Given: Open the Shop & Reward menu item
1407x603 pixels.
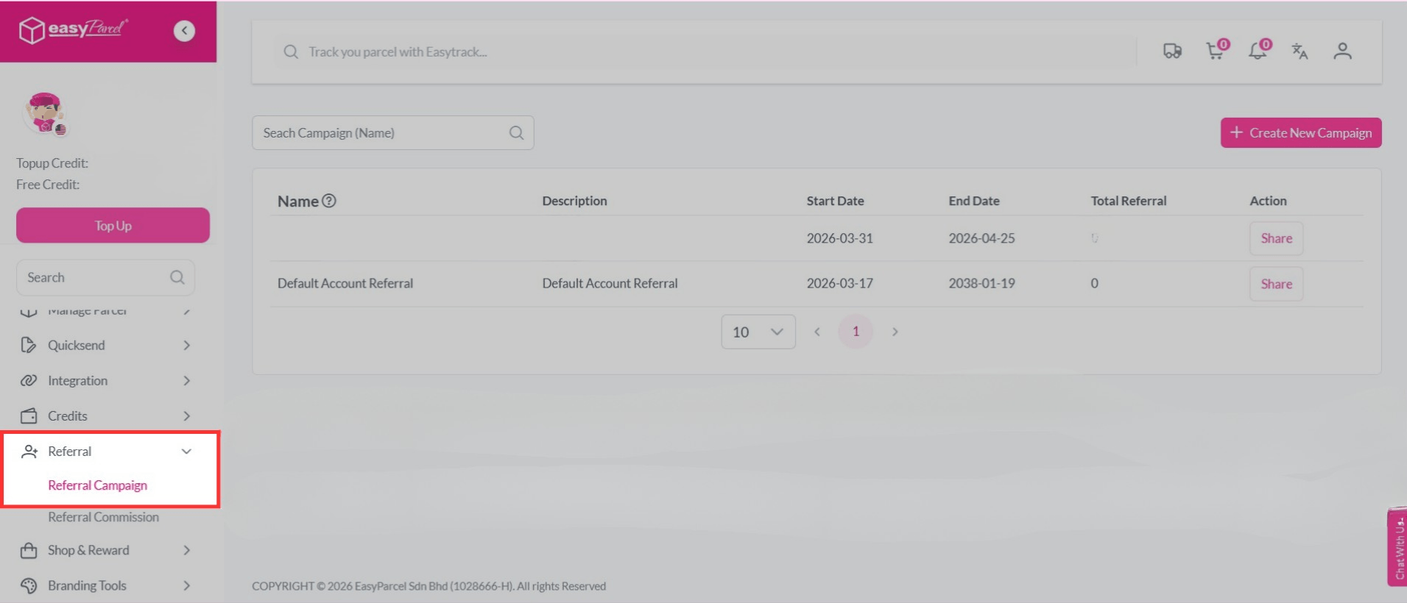Looking at the screenshot, I should pyautogui.click(x=107, y=550).
